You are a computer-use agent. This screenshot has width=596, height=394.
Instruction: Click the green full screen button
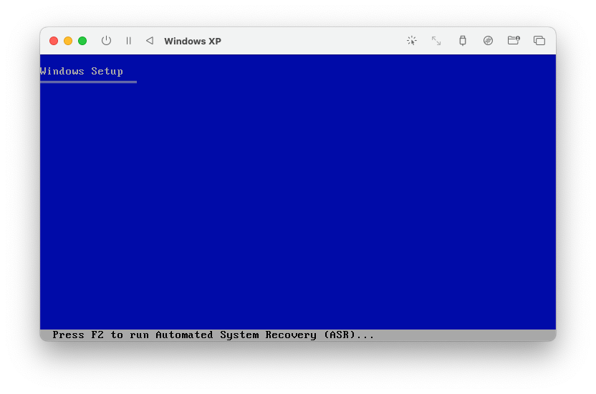click(82, 41)
